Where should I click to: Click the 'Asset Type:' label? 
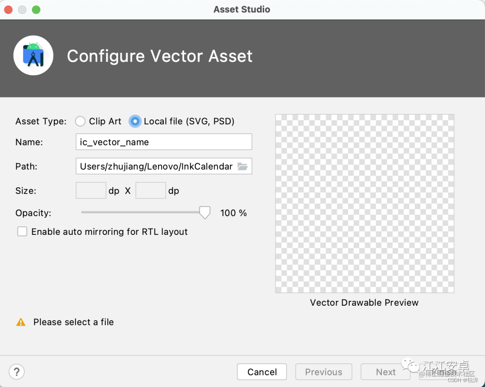(x=41, y=121)
